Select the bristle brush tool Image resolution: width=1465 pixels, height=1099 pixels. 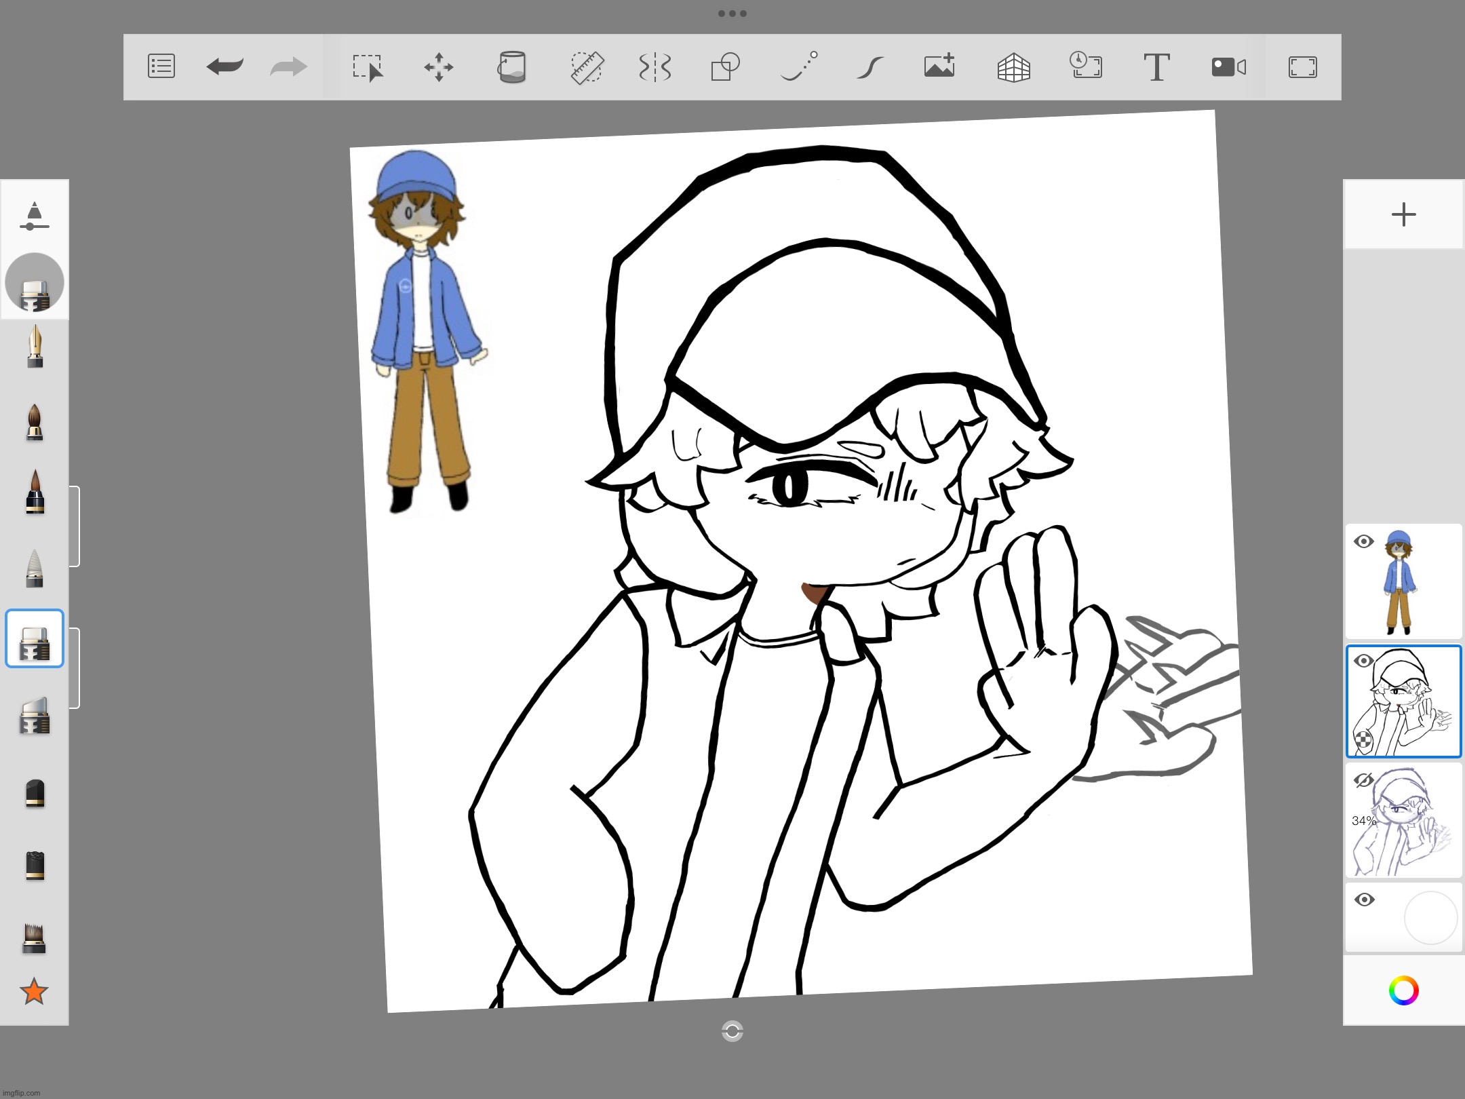pyautogui.click(x=35, y=938)
